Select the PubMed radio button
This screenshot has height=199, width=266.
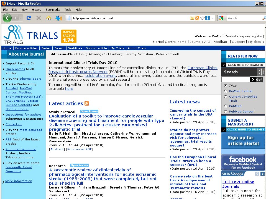tap(226, 106)
